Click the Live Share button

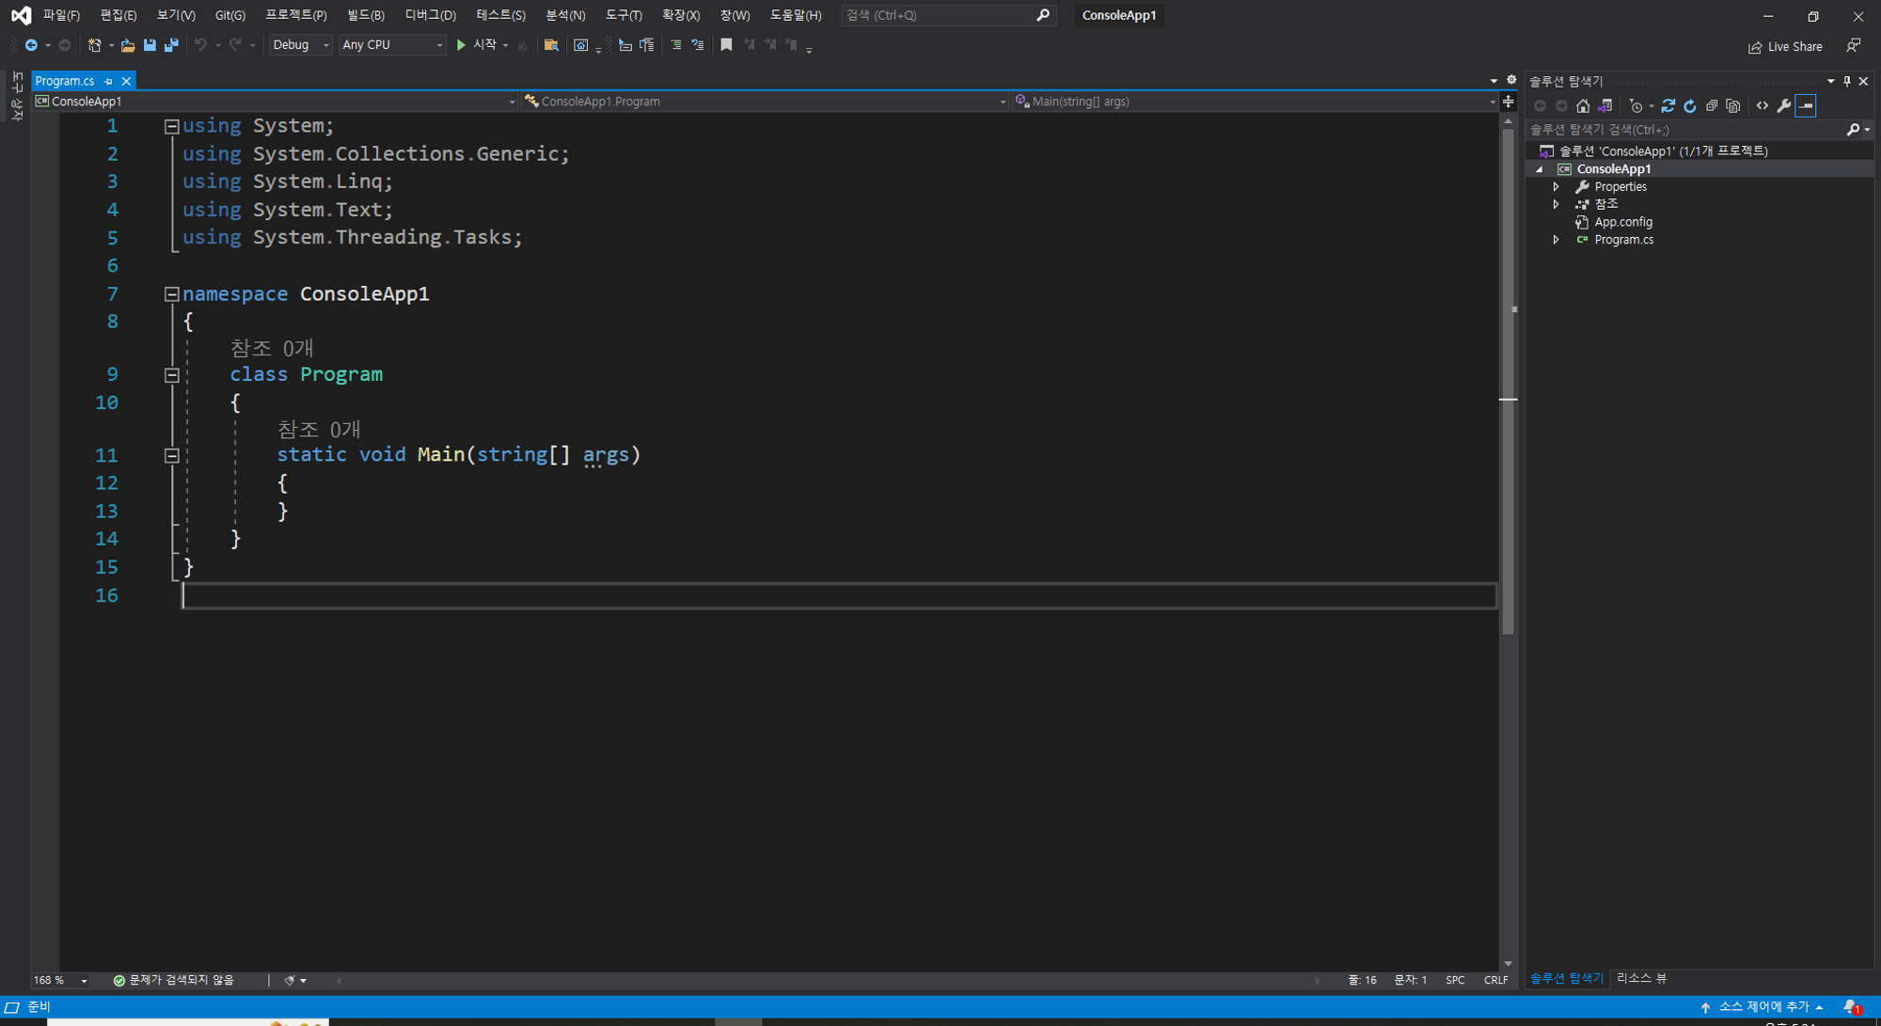point(1785,47)
